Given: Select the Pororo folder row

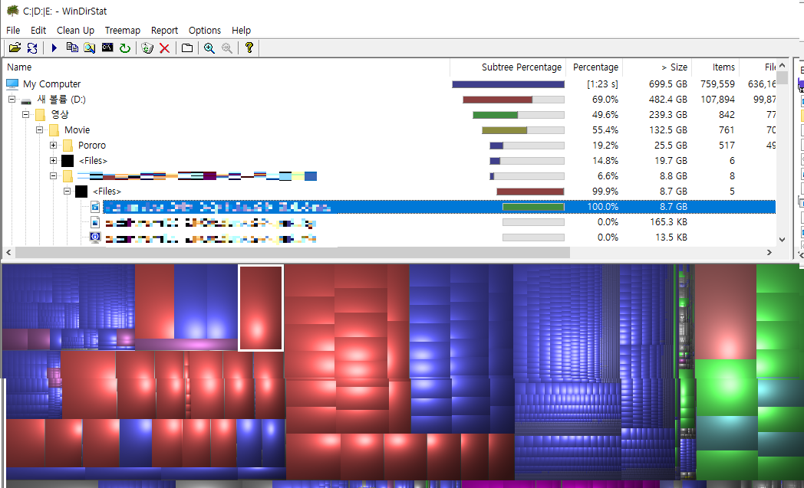Looking at the screenshot, I should click(x=389, y=146).
